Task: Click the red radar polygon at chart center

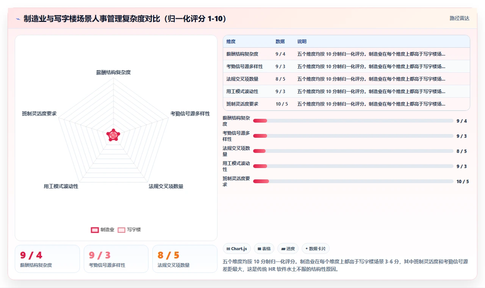Action: coord(113,135)
